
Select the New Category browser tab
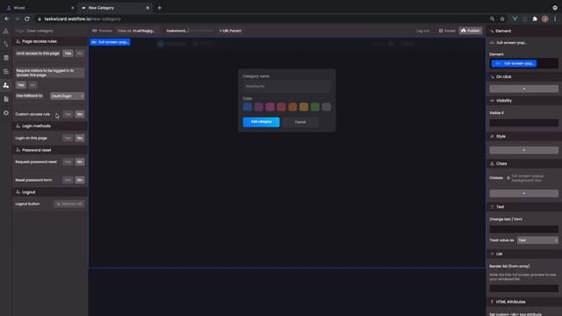coord(115,8)
